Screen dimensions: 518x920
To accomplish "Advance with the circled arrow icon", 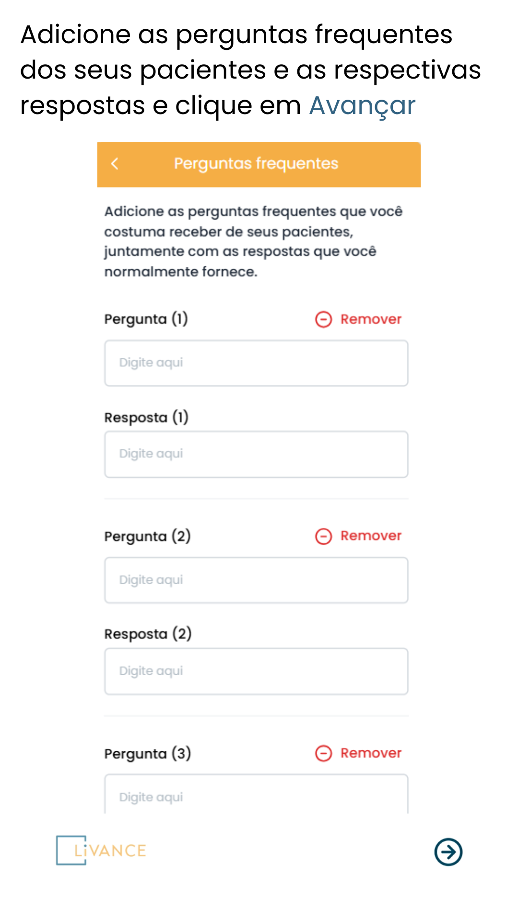I will coord(448,852).
